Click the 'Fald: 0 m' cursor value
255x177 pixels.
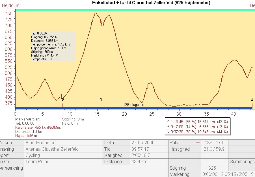[x=70, y=123]
